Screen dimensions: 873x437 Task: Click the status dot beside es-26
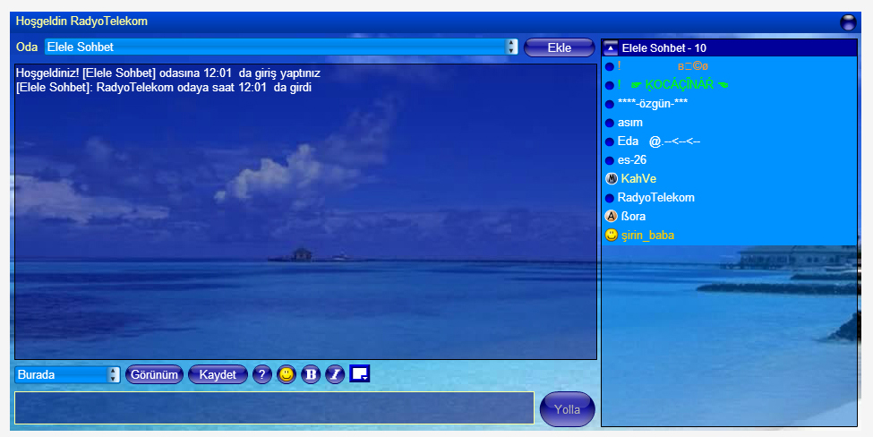(610, 160)
